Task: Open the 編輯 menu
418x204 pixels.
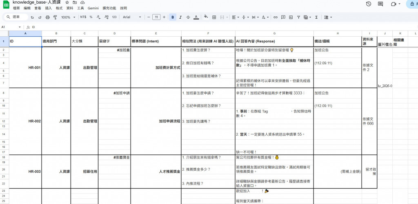Action: coord(27,8)
